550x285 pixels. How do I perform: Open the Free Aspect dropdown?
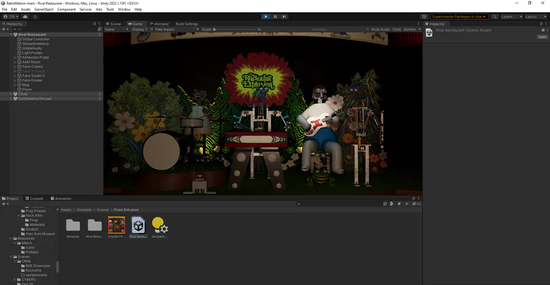coord(177,29)
